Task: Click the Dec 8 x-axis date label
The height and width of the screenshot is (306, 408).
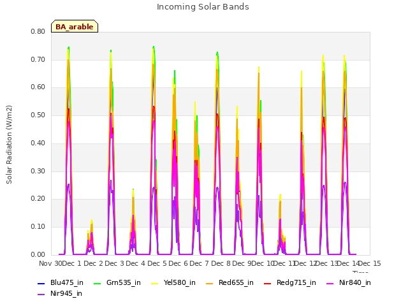Action: pos(221,263)
